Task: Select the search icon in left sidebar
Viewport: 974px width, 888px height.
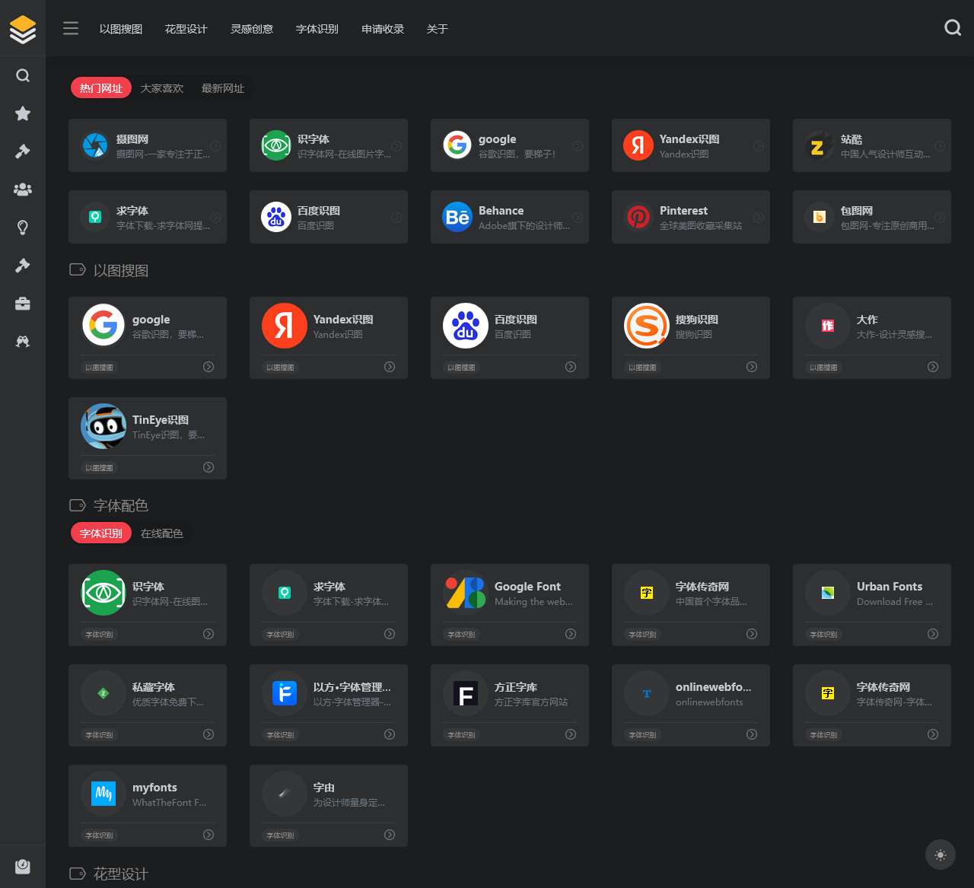Action: click(x=23, y=75)
